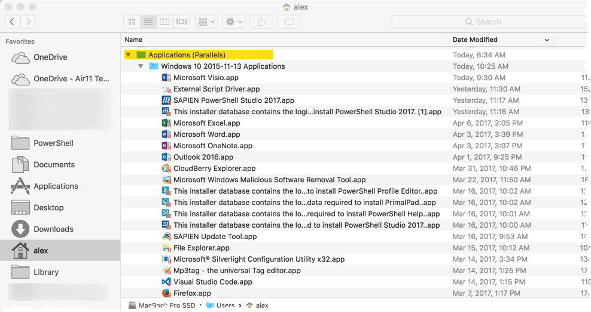Viewport: 591px width, 312px height.
Task: Select the green Applications (Parallels) folder icon
Action: tap(141, 55)
